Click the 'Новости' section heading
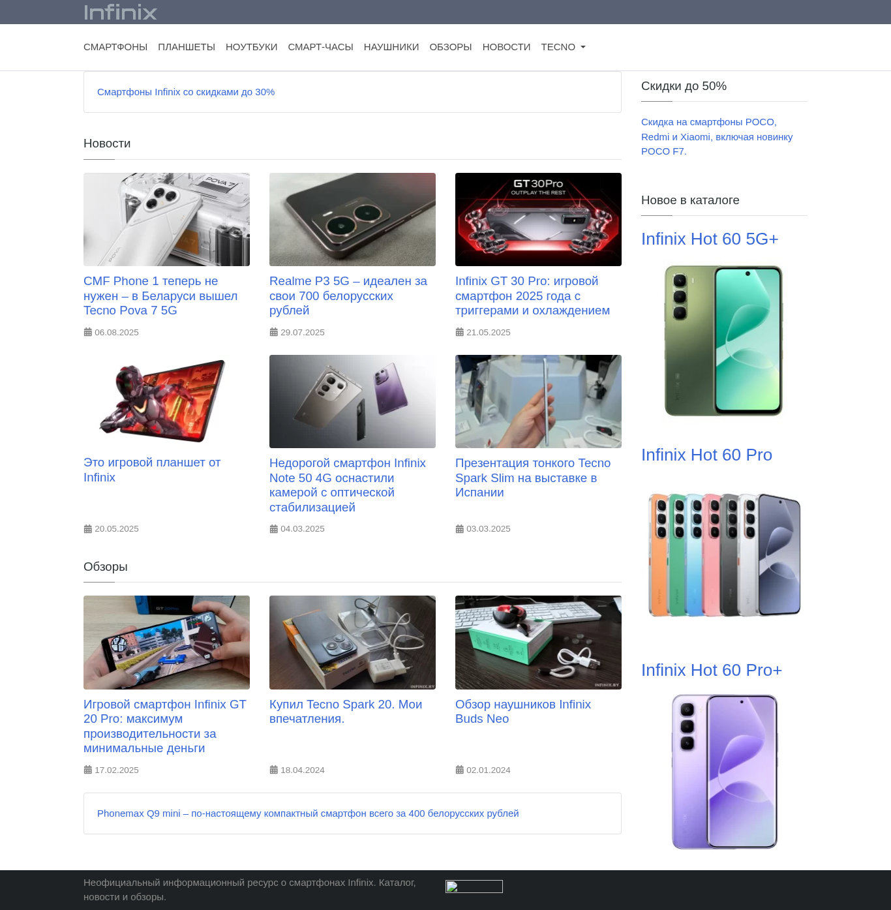 tap(107, 144)
